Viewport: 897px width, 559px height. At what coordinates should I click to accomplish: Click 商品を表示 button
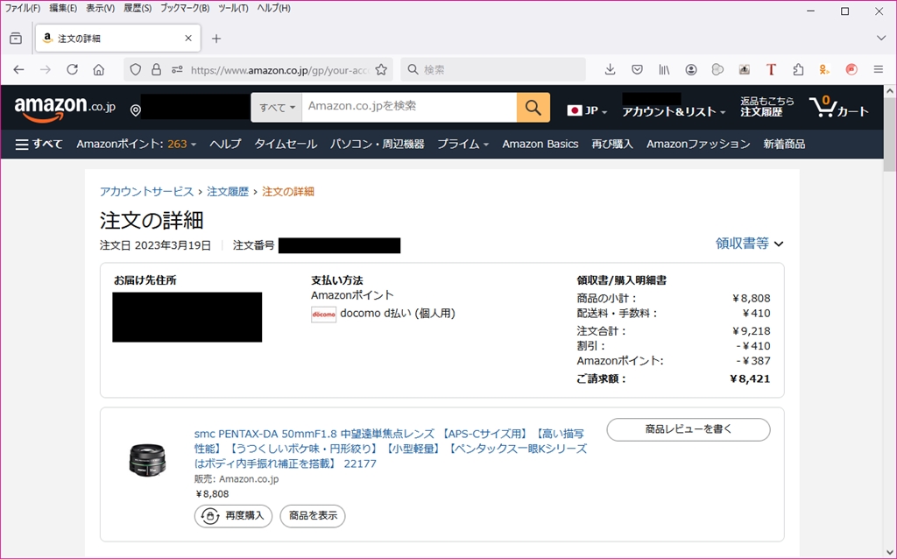pyautogui.click(x=313, y=516)
